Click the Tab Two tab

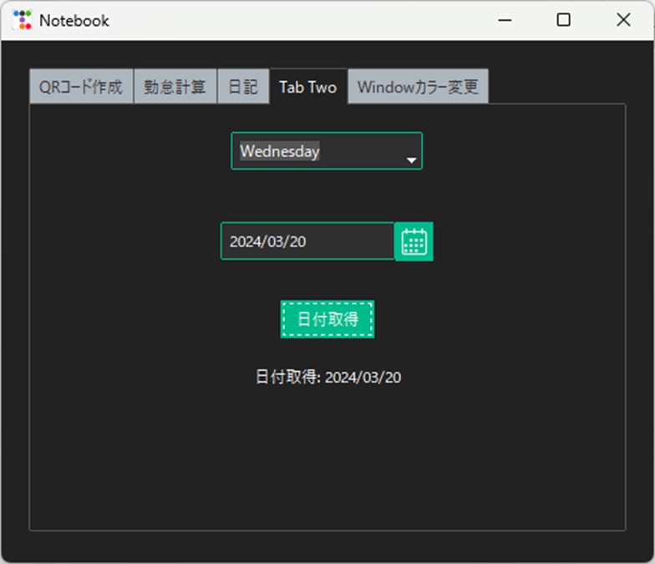point(308,86)
